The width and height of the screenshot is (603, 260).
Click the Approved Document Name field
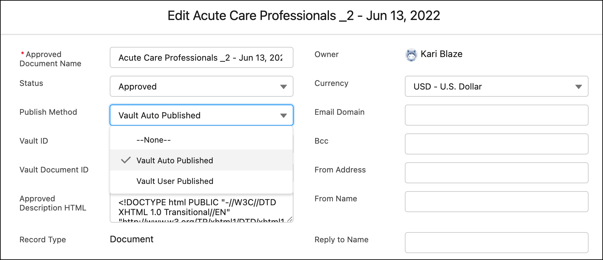click(201, 58)
